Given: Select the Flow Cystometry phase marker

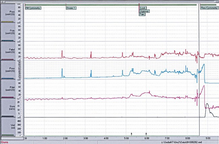Looking at the screenshot, I should (209, 8).
